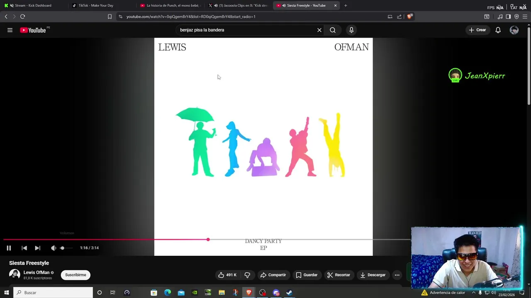
Task: Open Microsoft Store from taskbar
Action: [154, 293]
